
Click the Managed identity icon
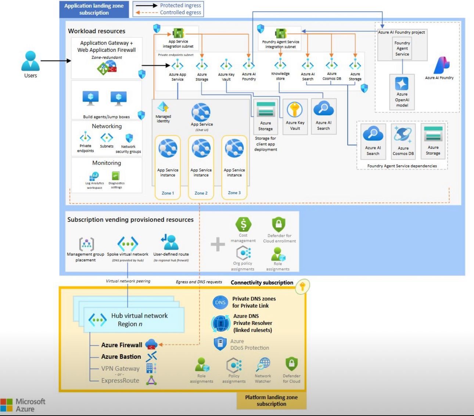(163, 107)
